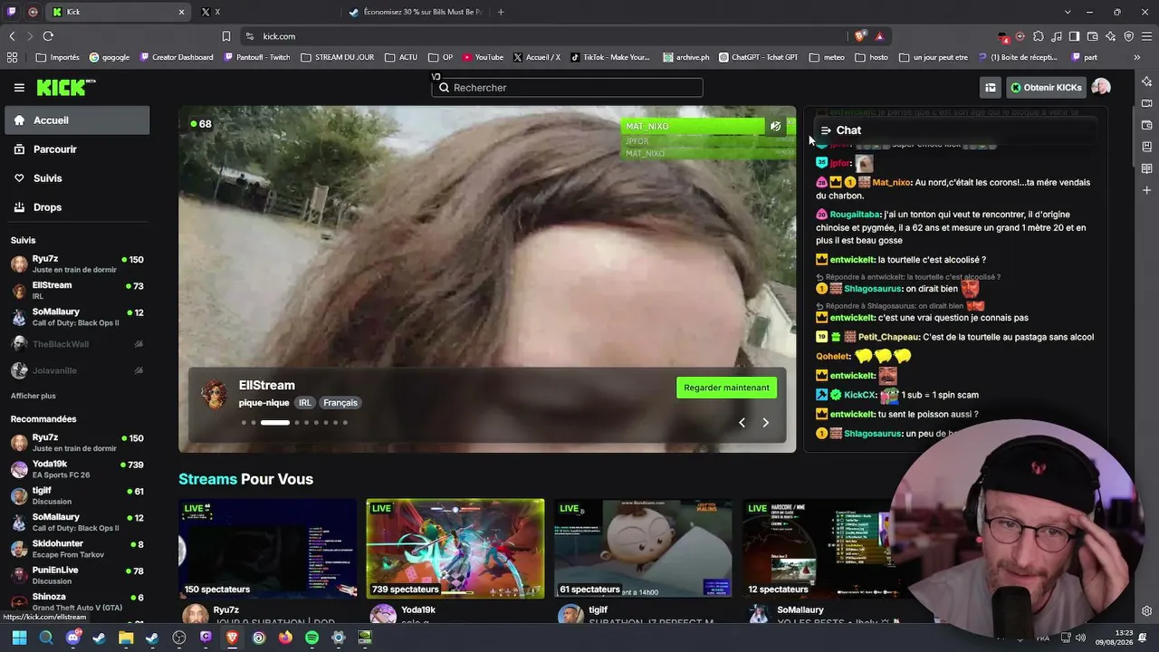The height and width of the screenshot is (652, 1159).
Task: Open offline TheBlackWall channel in sidebar
Action: point(77,344)
